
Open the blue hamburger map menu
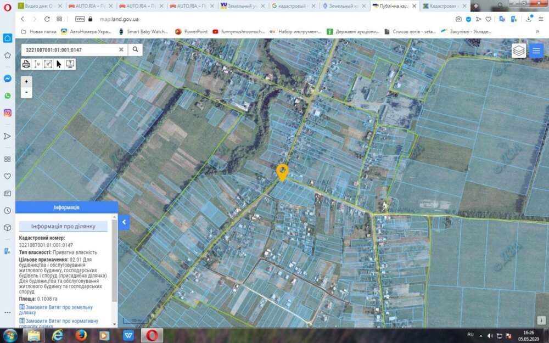[x=536, y=51]
